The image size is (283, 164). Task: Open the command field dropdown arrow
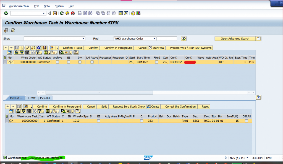click(x=44, y=13)
